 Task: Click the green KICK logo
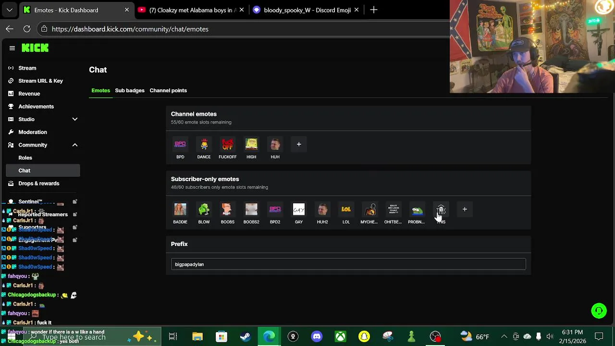[x=35, y=48]
